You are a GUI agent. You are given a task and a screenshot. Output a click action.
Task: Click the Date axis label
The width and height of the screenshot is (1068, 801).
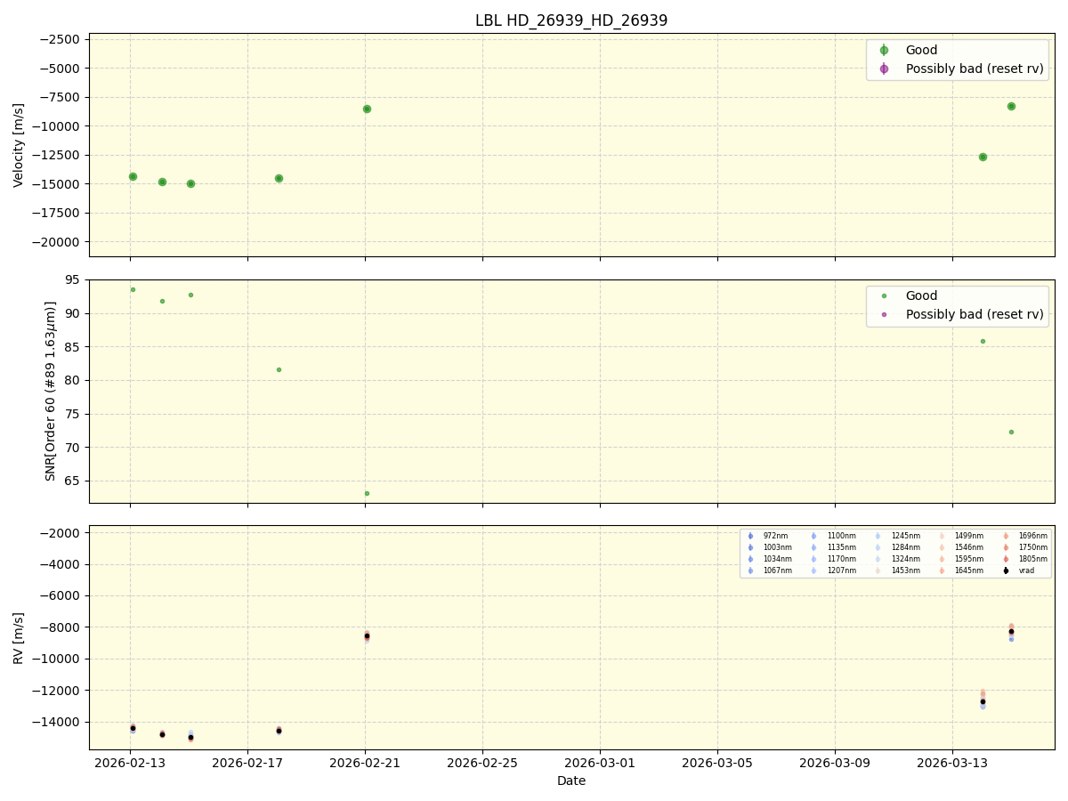(571, 781)
